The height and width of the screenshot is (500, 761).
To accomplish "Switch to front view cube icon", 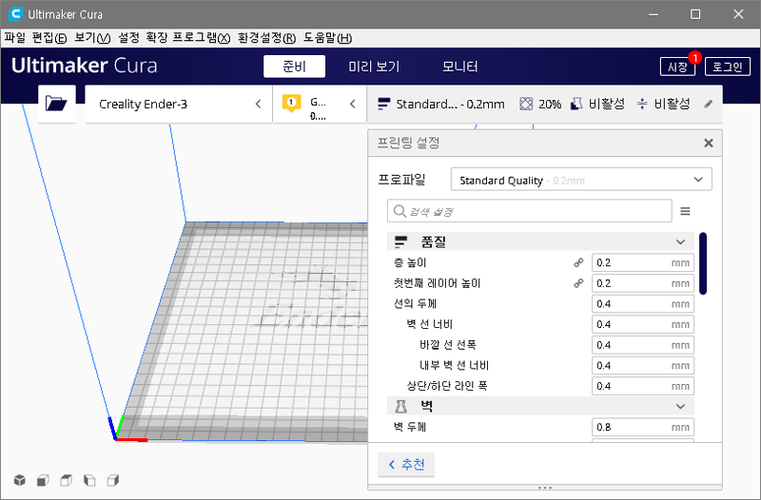I will 43,480.
